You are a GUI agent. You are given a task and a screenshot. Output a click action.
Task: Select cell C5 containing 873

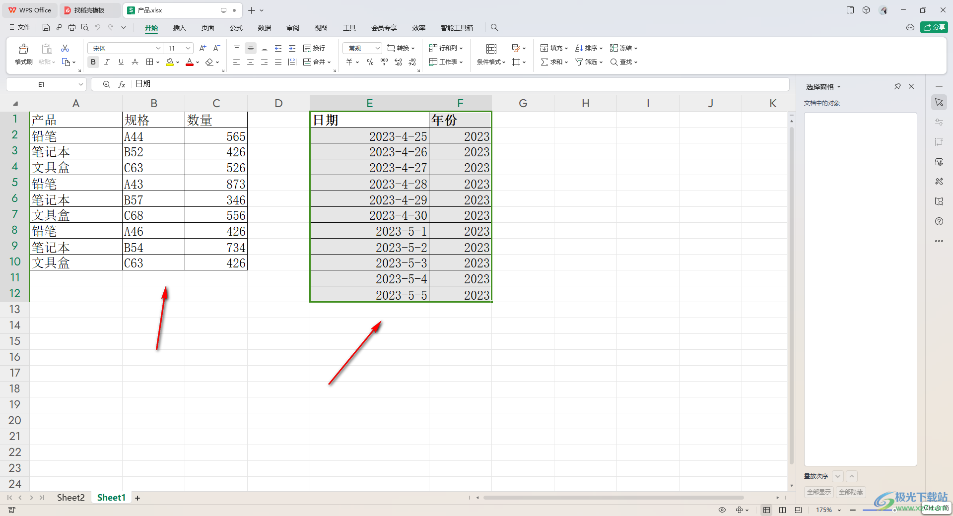(216, 184)
